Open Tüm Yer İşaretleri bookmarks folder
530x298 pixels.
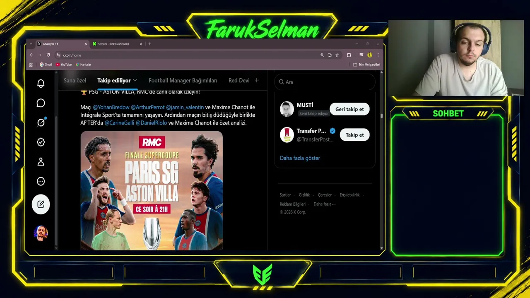[366, 65]
